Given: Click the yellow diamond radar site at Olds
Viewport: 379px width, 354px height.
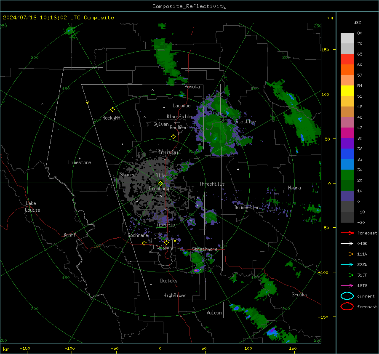Looking at the screenshot, I should 161,184.
